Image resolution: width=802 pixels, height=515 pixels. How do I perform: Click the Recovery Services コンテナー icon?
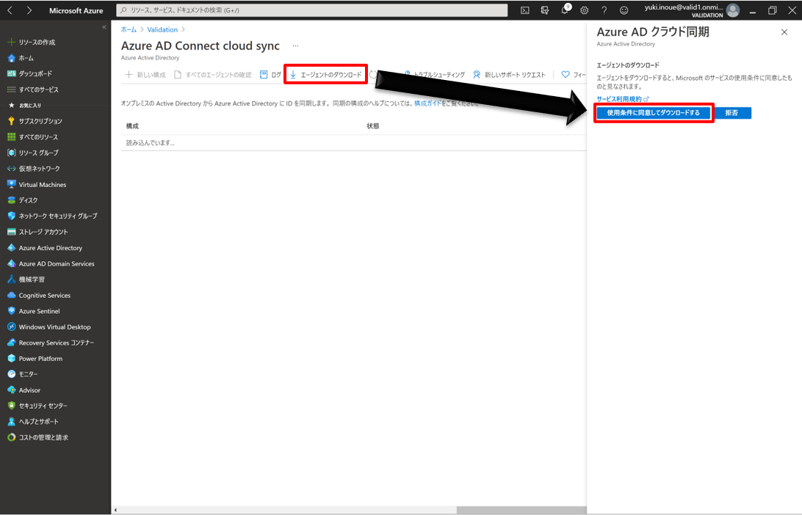(11, 343)
